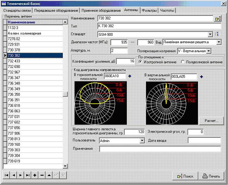The image size is (228, 185).
Task: Open Приемное оборудование tab
Action: 101,11
